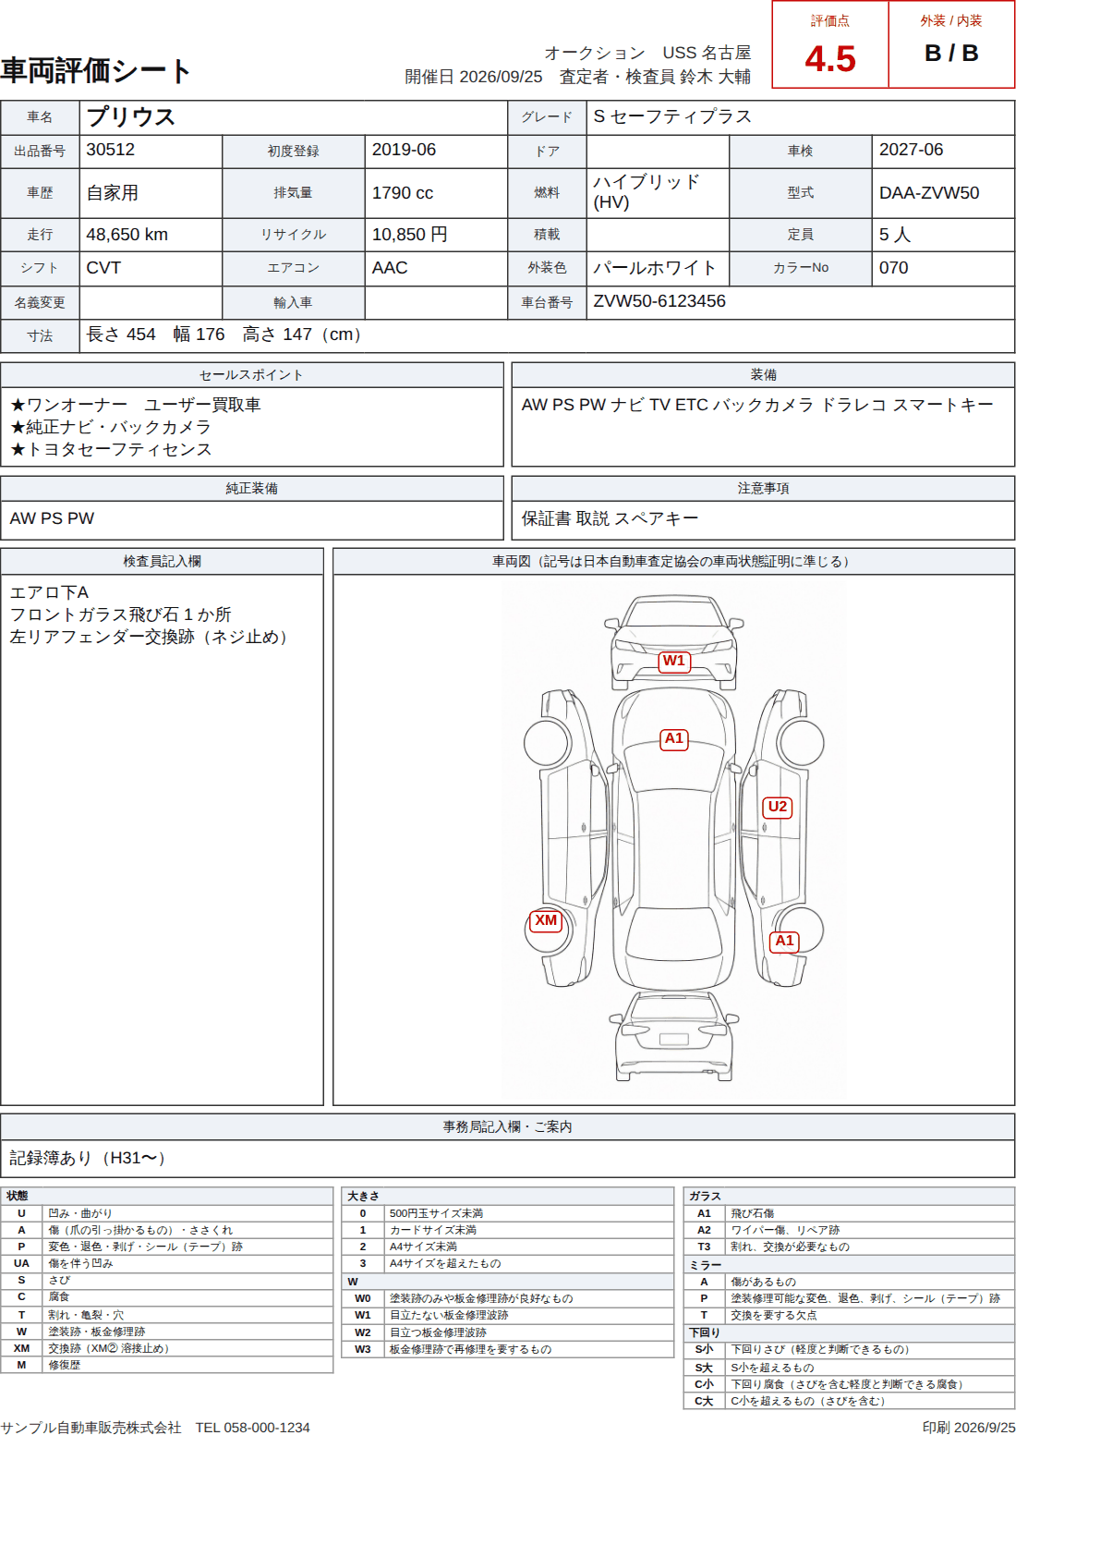Click the '検査員記入欄' section header

pyautogui.click(x=162, y=562)
